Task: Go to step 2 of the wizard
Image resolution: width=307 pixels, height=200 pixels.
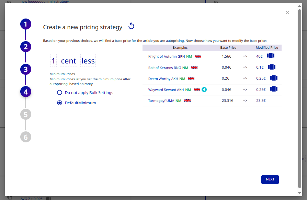Action: (x=26, y=47)
